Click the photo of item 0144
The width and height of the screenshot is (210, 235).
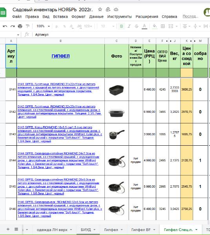coord(117,161)
